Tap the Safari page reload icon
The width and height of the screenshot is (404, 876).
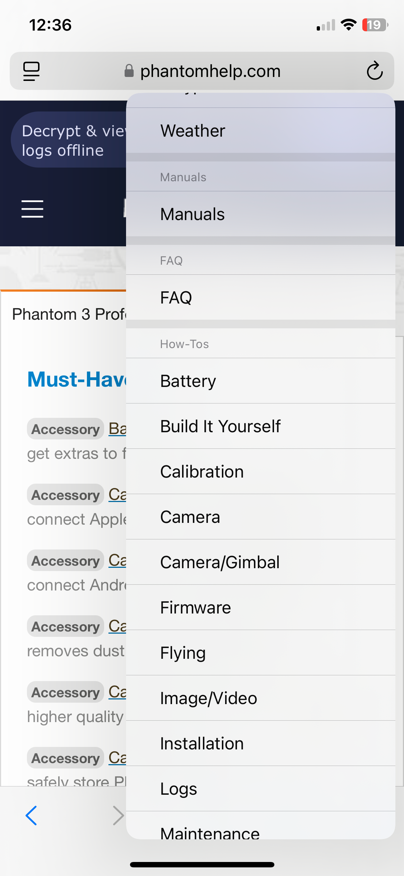pos(375,70)
